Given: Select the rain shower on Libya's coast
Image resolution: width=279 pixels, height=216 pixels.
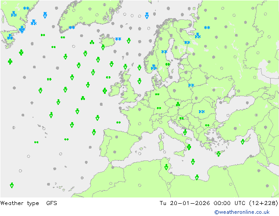Looking at the screenshot, I should (197, 177).
